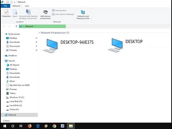This screenshot has width=172, height=129.
Task: Open Word from taskbar
Action: [62, 126]
